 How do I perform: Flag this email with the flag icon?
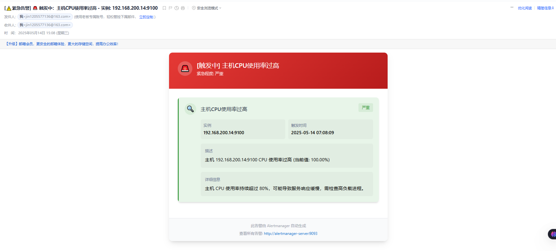point(170,8)
